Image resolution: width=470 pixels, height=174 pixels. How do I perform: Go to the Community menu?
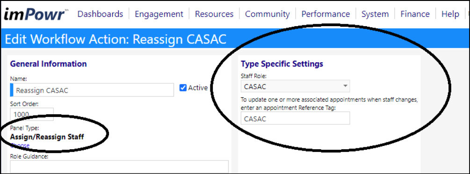(x=268, y=14)
